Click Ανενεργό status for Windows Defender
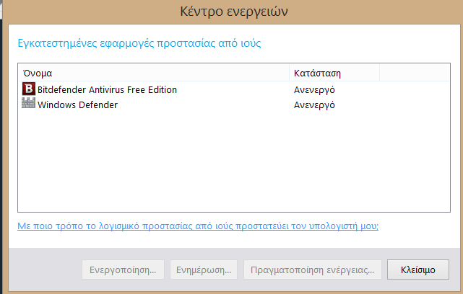 [314, 105]
